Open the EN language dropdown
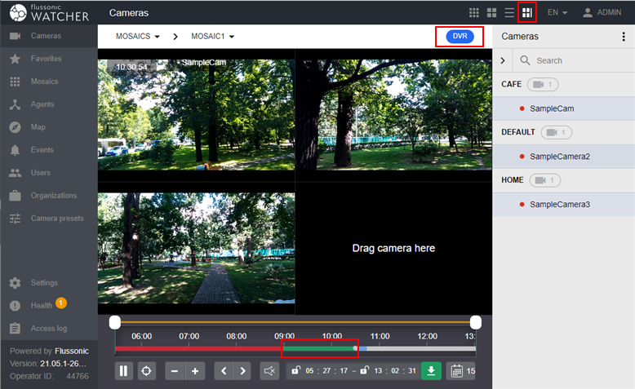The width and height of the screenshot is (635, 389). click(557, 12)
